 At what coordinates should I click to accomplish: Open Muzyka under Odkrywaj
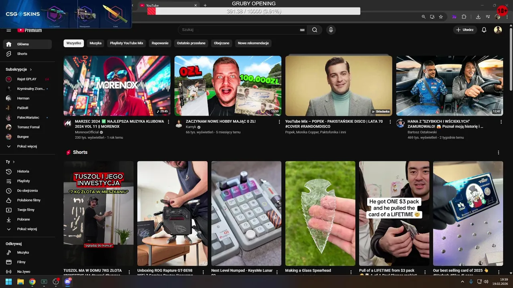click(x=27, y=252)
